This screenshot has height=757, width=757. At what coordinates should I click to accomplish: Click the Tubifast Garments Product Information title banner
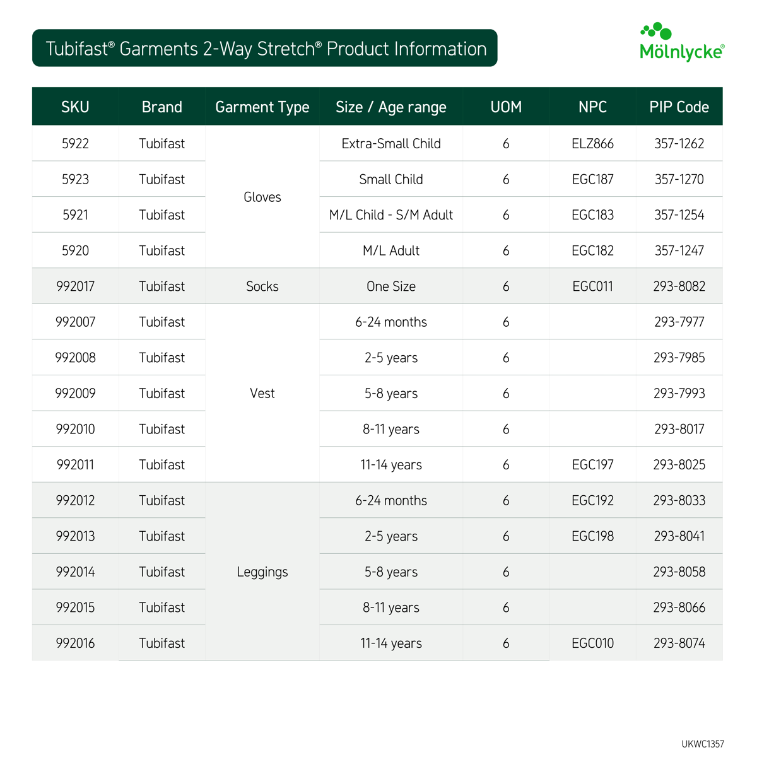[265, 49]
